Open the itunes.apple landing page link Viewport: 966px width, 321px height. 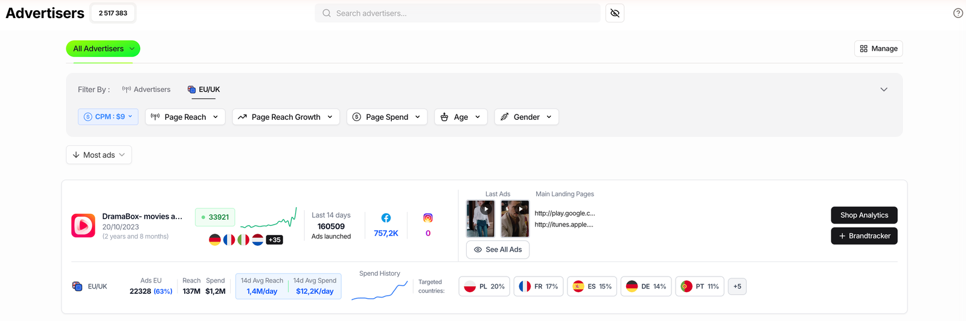pos(564,225)
